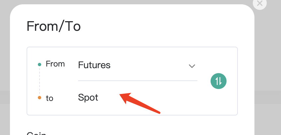Click the X inside the grey circle

pyautogui.click(x=260, y=3)
